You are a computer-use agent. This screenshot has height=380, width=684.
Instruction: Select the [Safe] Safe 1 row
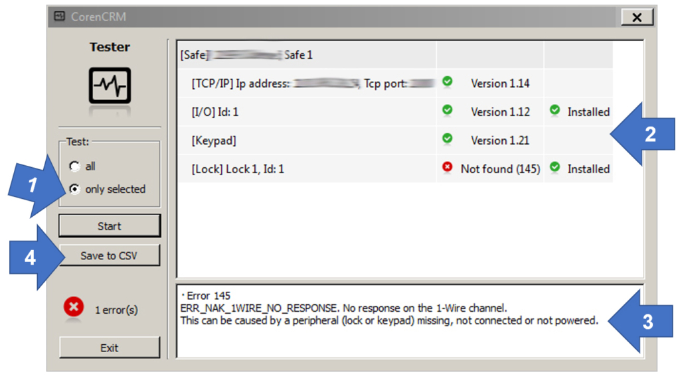(x=394, y=55)
